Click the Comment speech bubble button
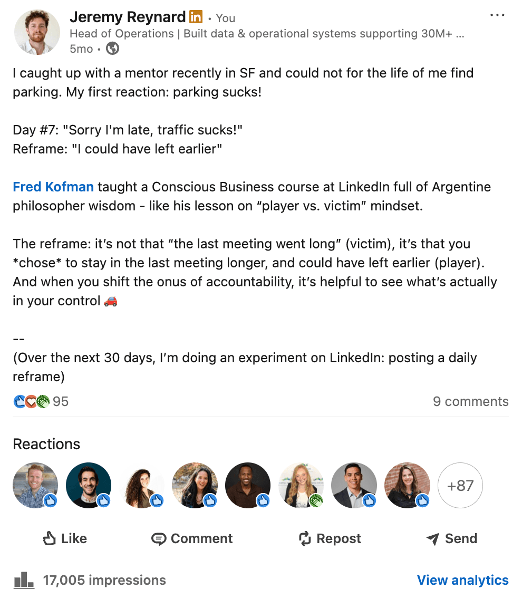Image resolution: width=522 pixels, height=599 pixels. (x=192, y=538)
